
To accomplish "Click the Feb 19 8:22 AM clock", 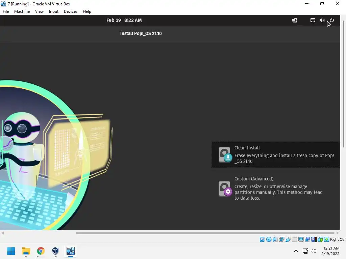I will click(124, 20).
